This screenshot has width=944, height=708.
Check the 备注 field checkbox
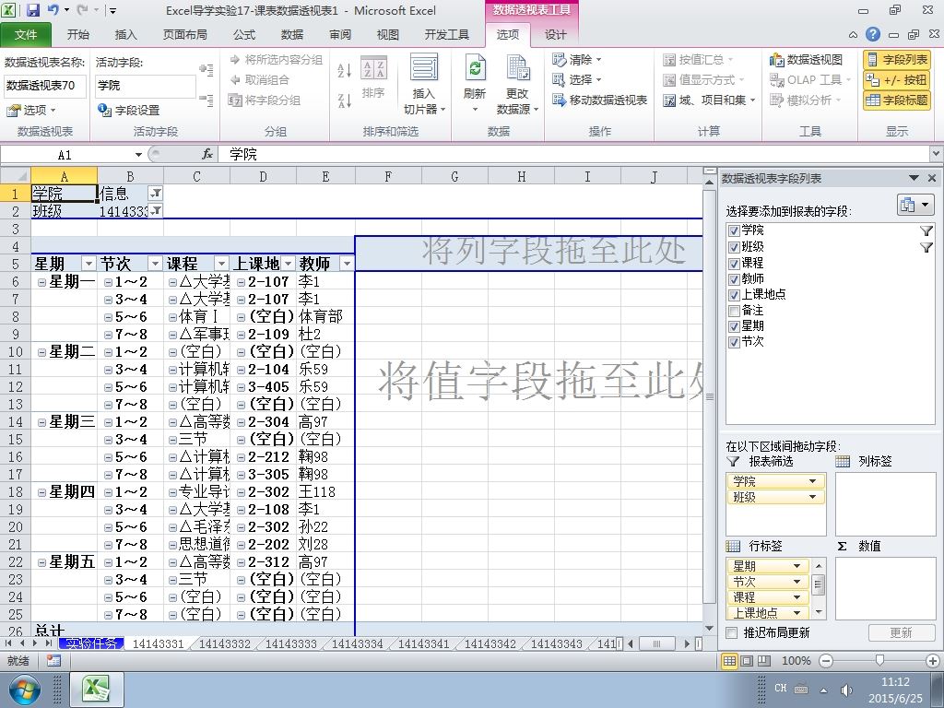pyautogui.click(x=734, y=311)
